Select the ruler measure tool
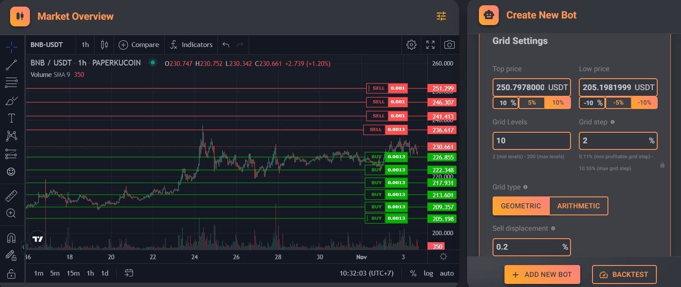Image resolution: width=681 pixels, height=287 pixels. pyautogui.click(x=11, y=196)
